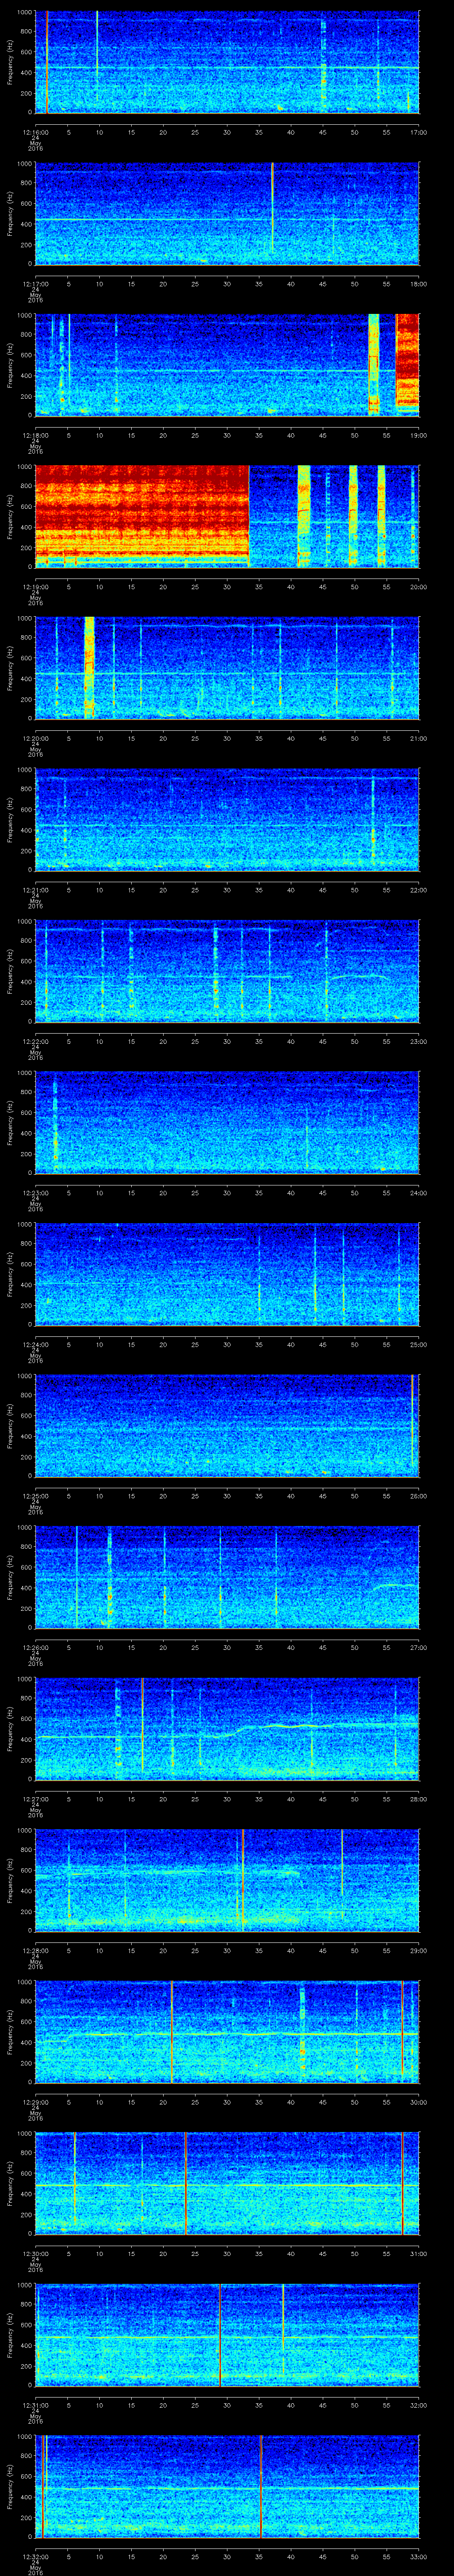
Task: Click the spectrogram panel beginning at 12:29:00
Action: pos(227,2032)
